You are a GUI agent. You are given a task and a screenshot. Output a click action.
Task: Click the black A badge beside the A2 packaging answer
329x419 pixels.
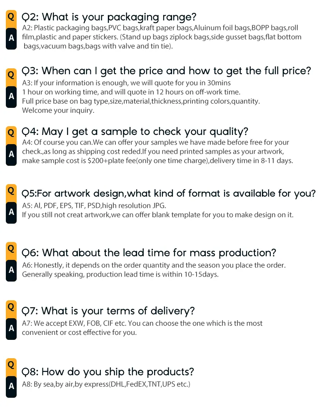coord(11,38)
